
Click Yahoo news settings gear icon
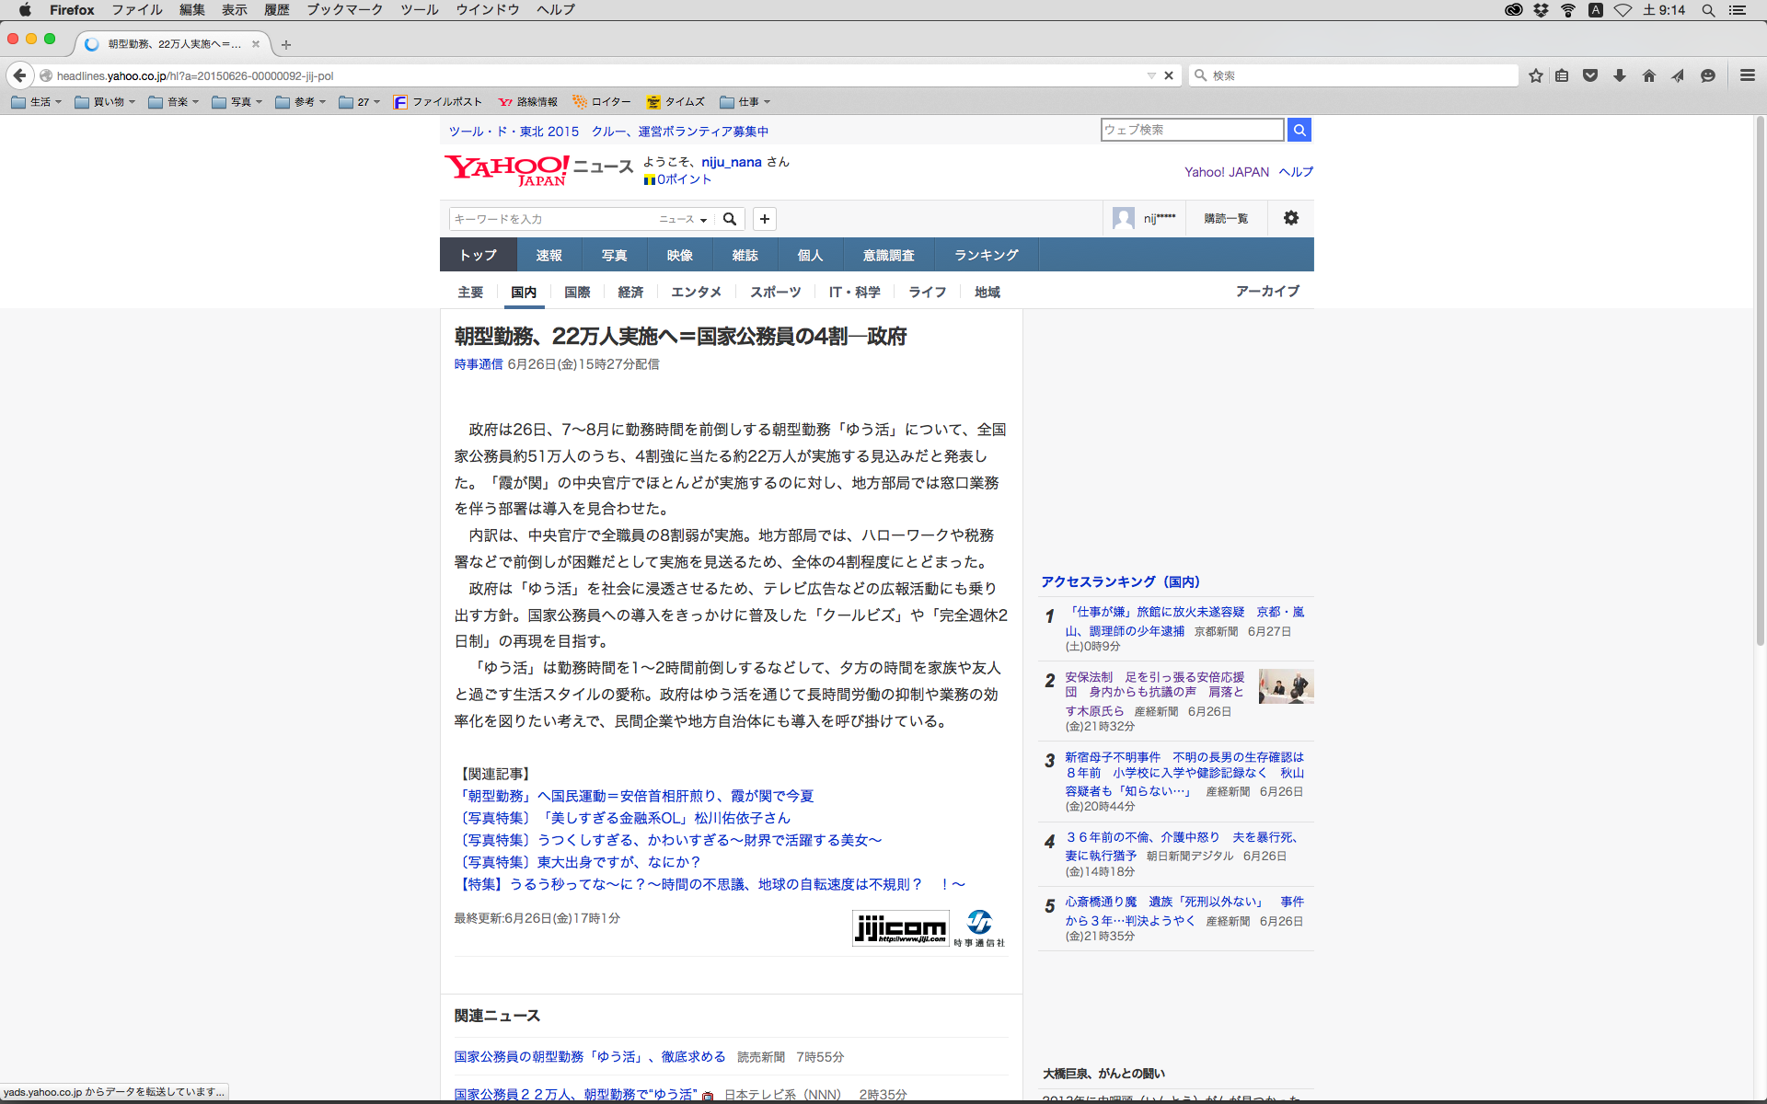1290,218
